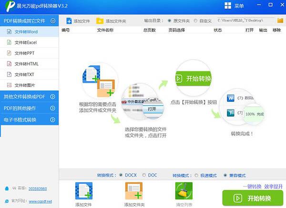Viewport: 286px width, 208px height.
Task: Open the 文件转TXT conversion item
Action: click(x=30, y=74)
